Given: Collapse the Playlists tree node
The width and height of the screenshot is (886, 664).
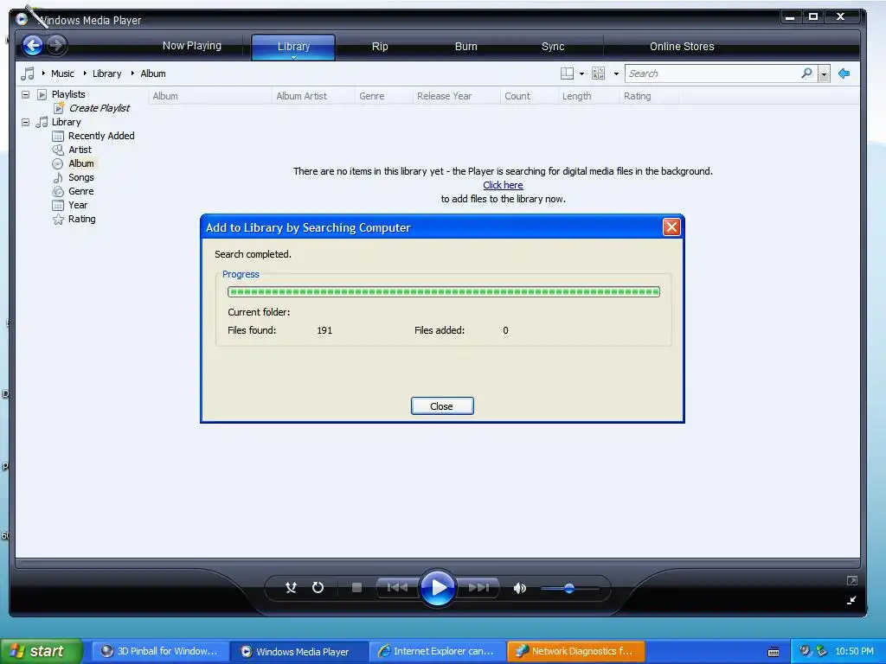Looking at the screenshot, I should click(x=25, y=94).
